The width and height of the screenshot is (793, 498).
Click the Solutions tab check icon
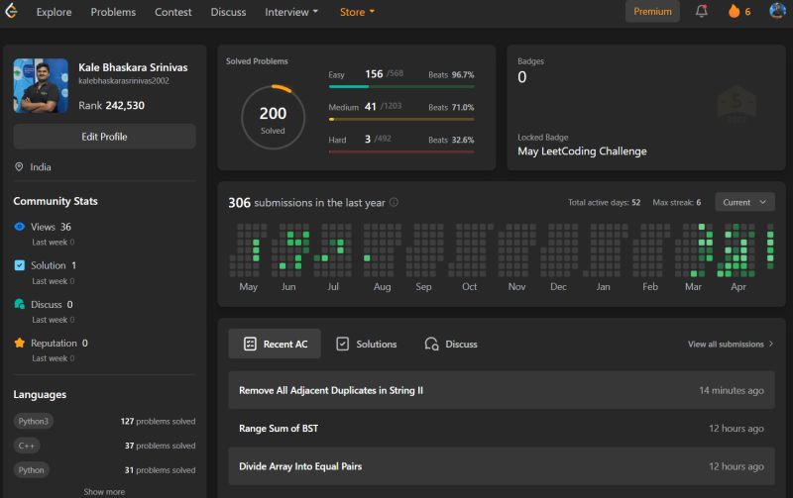coord(342,344)
